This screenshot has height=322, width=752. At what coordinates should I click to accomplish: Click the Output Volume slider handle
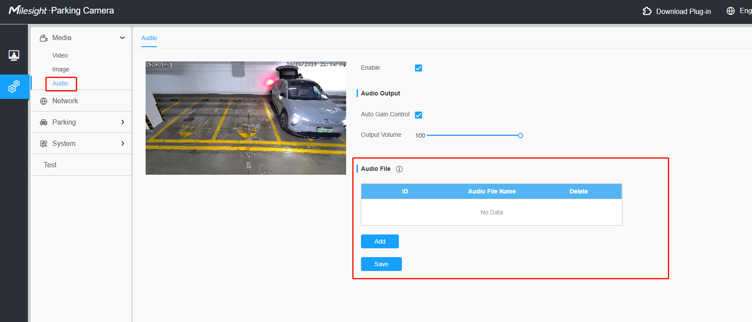[521, 136]
